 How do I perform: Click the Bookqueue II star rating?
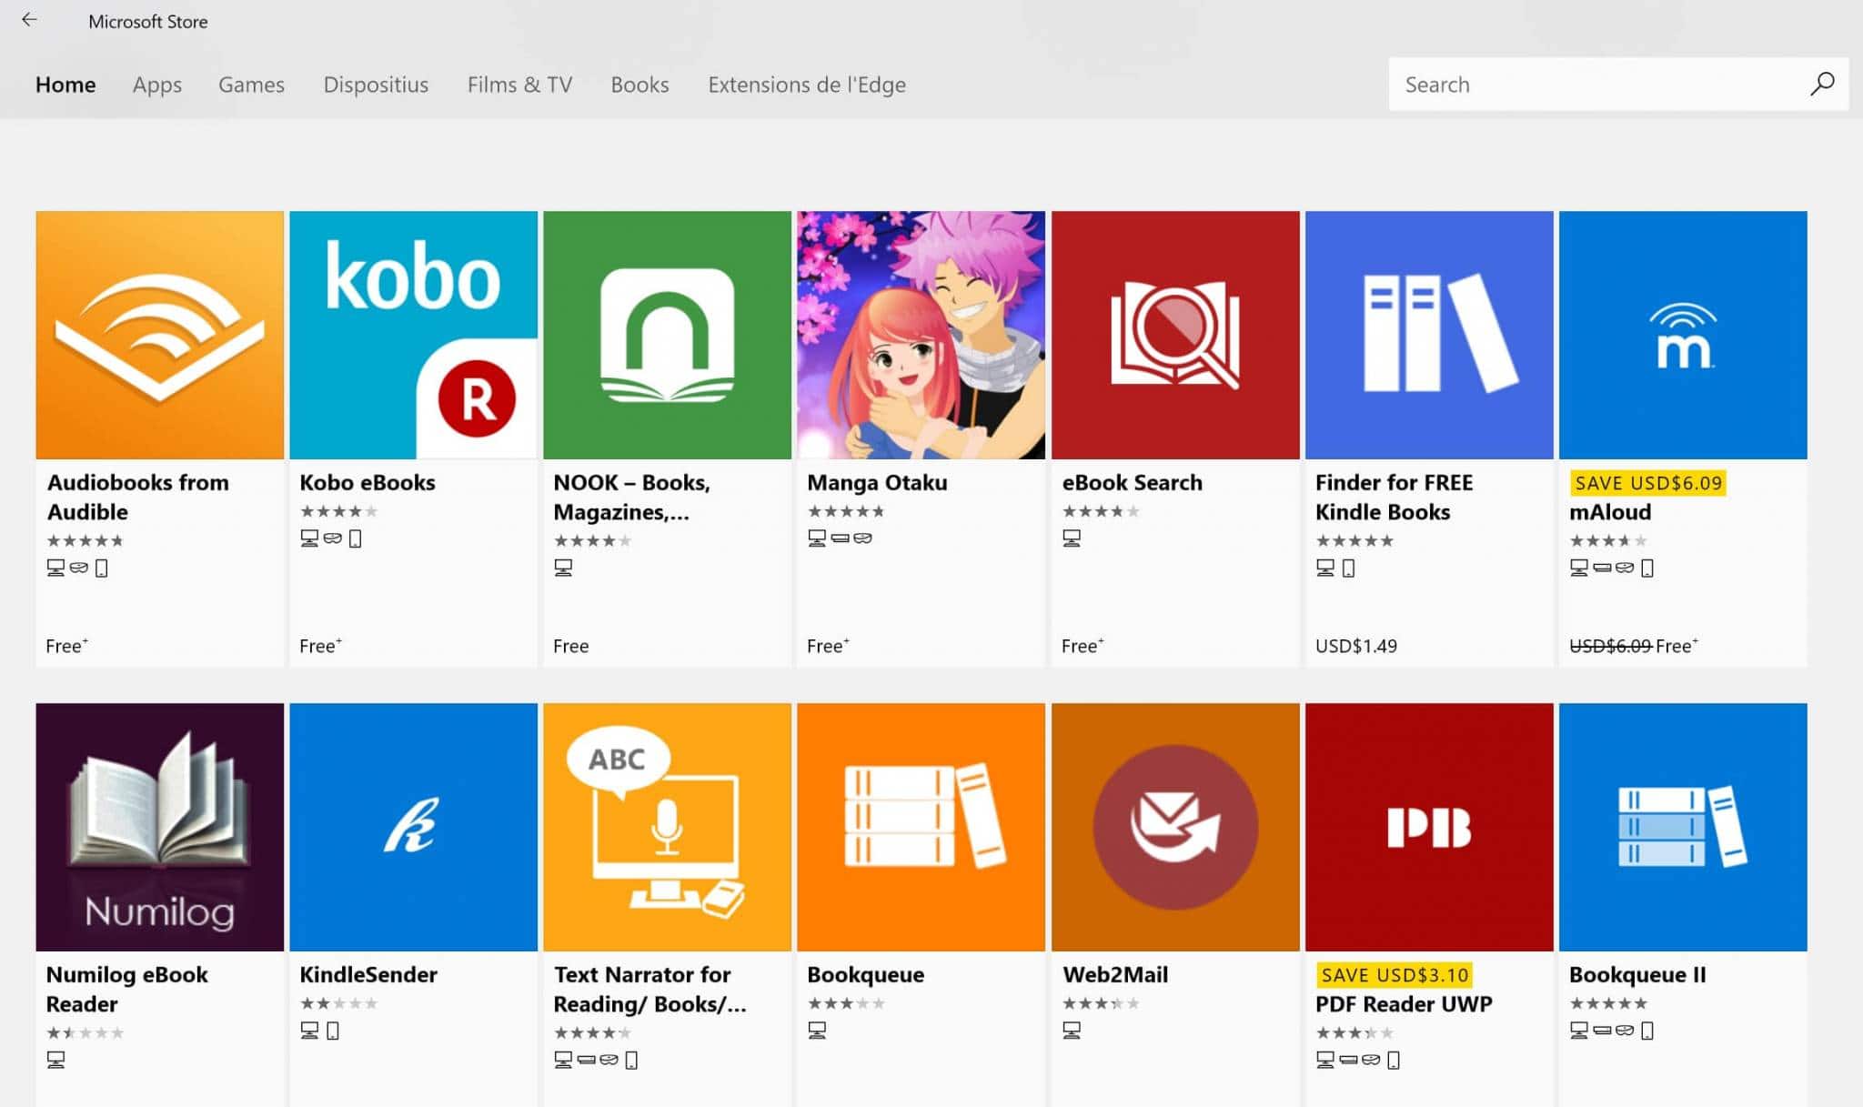(x=1608, y=1003)
